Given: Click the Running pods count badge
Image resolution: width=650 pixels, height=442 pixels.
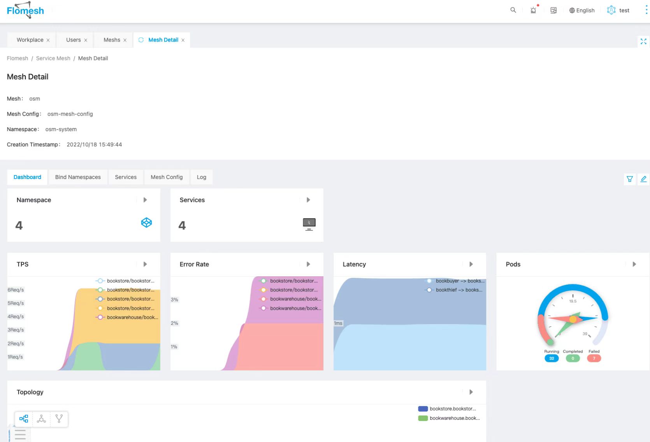Looking at the screenshot, I should [552, 358].
